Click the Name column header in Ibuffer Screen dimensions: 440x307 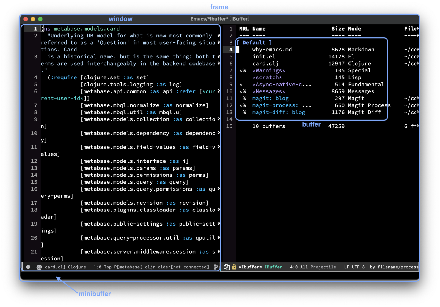coord(259,29)
